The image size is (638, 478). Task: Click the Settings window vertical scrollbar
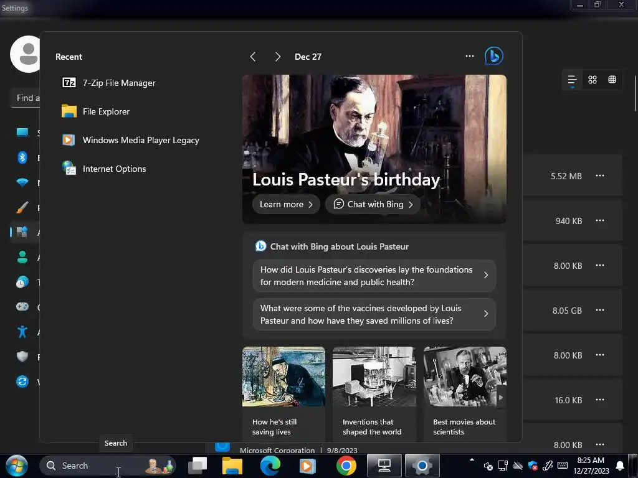(635, 93)
